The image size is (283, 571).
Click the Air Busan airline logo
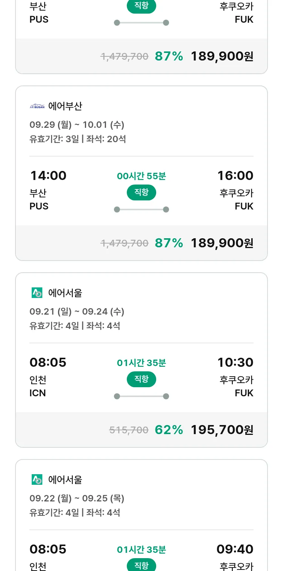tap(37, 106)
